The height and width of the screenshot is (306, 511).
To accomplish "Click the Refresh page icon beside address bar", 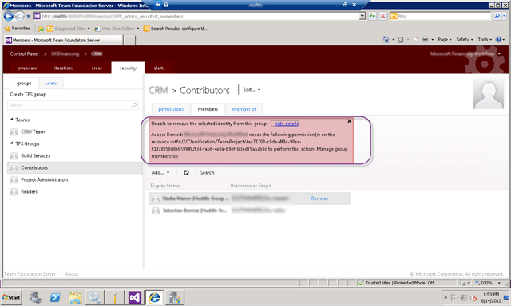I will pos(372,16).
